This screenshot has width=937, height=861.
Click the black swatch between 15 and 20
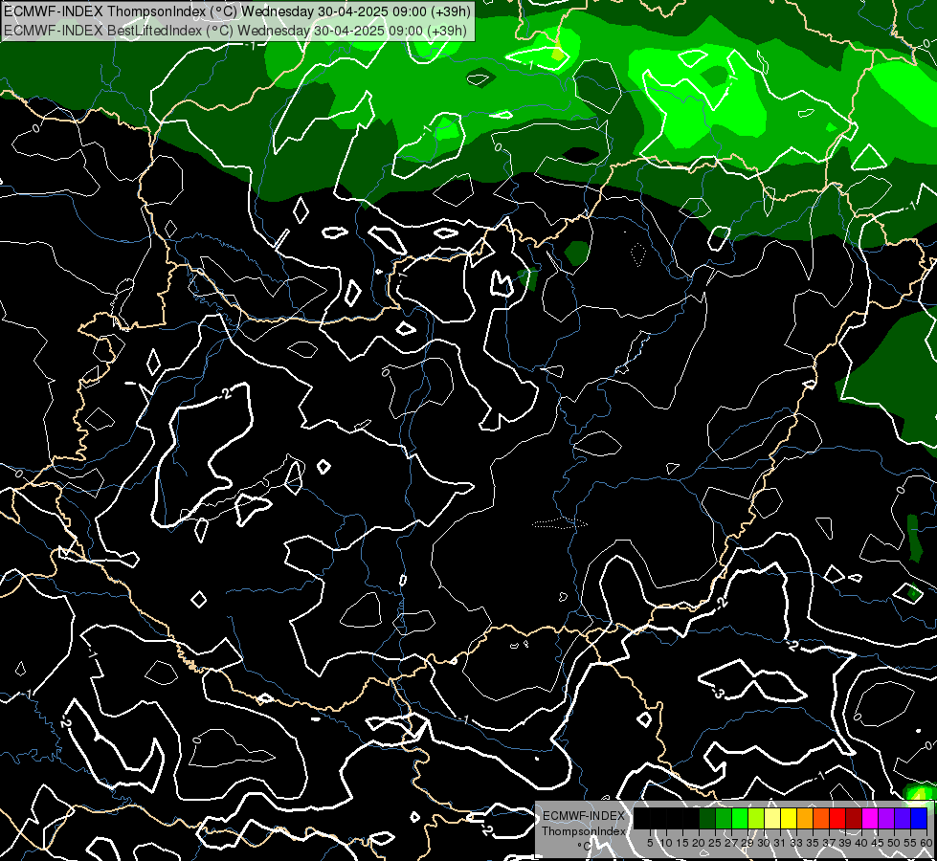691,818
